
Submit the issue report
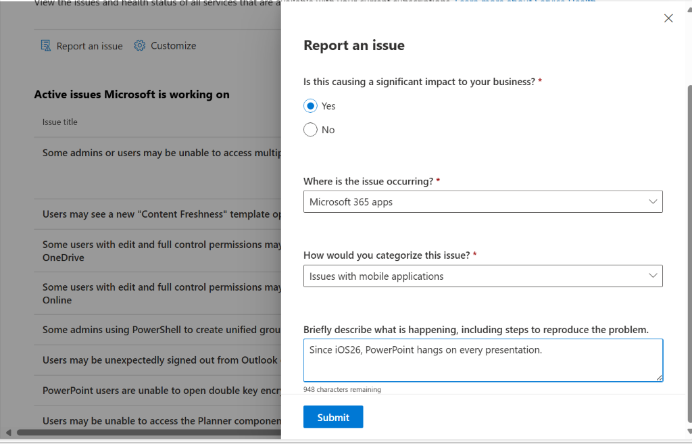click(333, 417)
